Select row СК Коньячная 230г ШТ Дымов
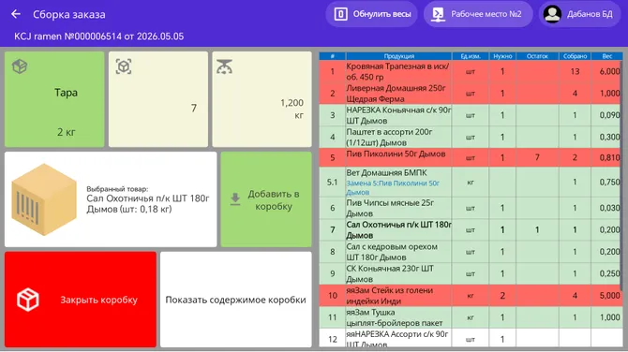The image size is (628, 352). (x=471, y=273)
